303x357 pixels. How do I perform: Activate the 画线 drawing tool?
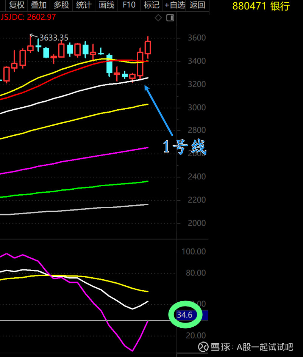[x=106, y=5]
